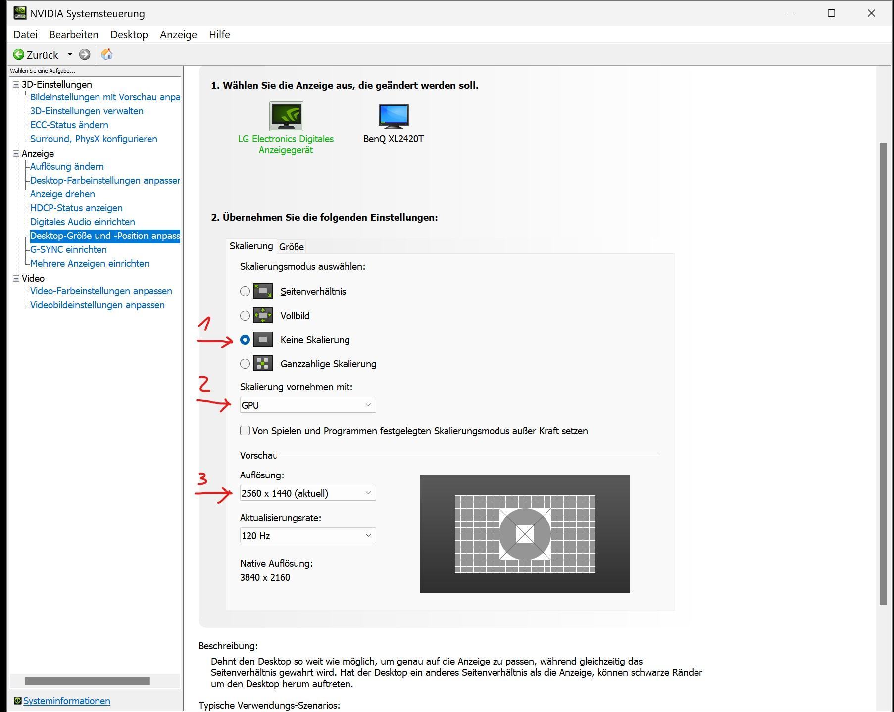Image resolution: width=894 pixels, height=712 pixels.
Task: Click the Vollbild scaling mode icon
Action: 263,315
